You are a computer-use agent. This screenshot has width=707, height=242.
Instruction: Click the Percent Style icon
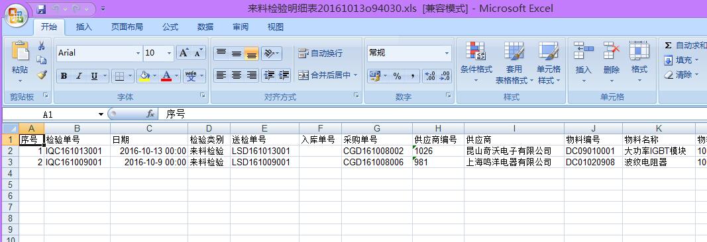398,76
